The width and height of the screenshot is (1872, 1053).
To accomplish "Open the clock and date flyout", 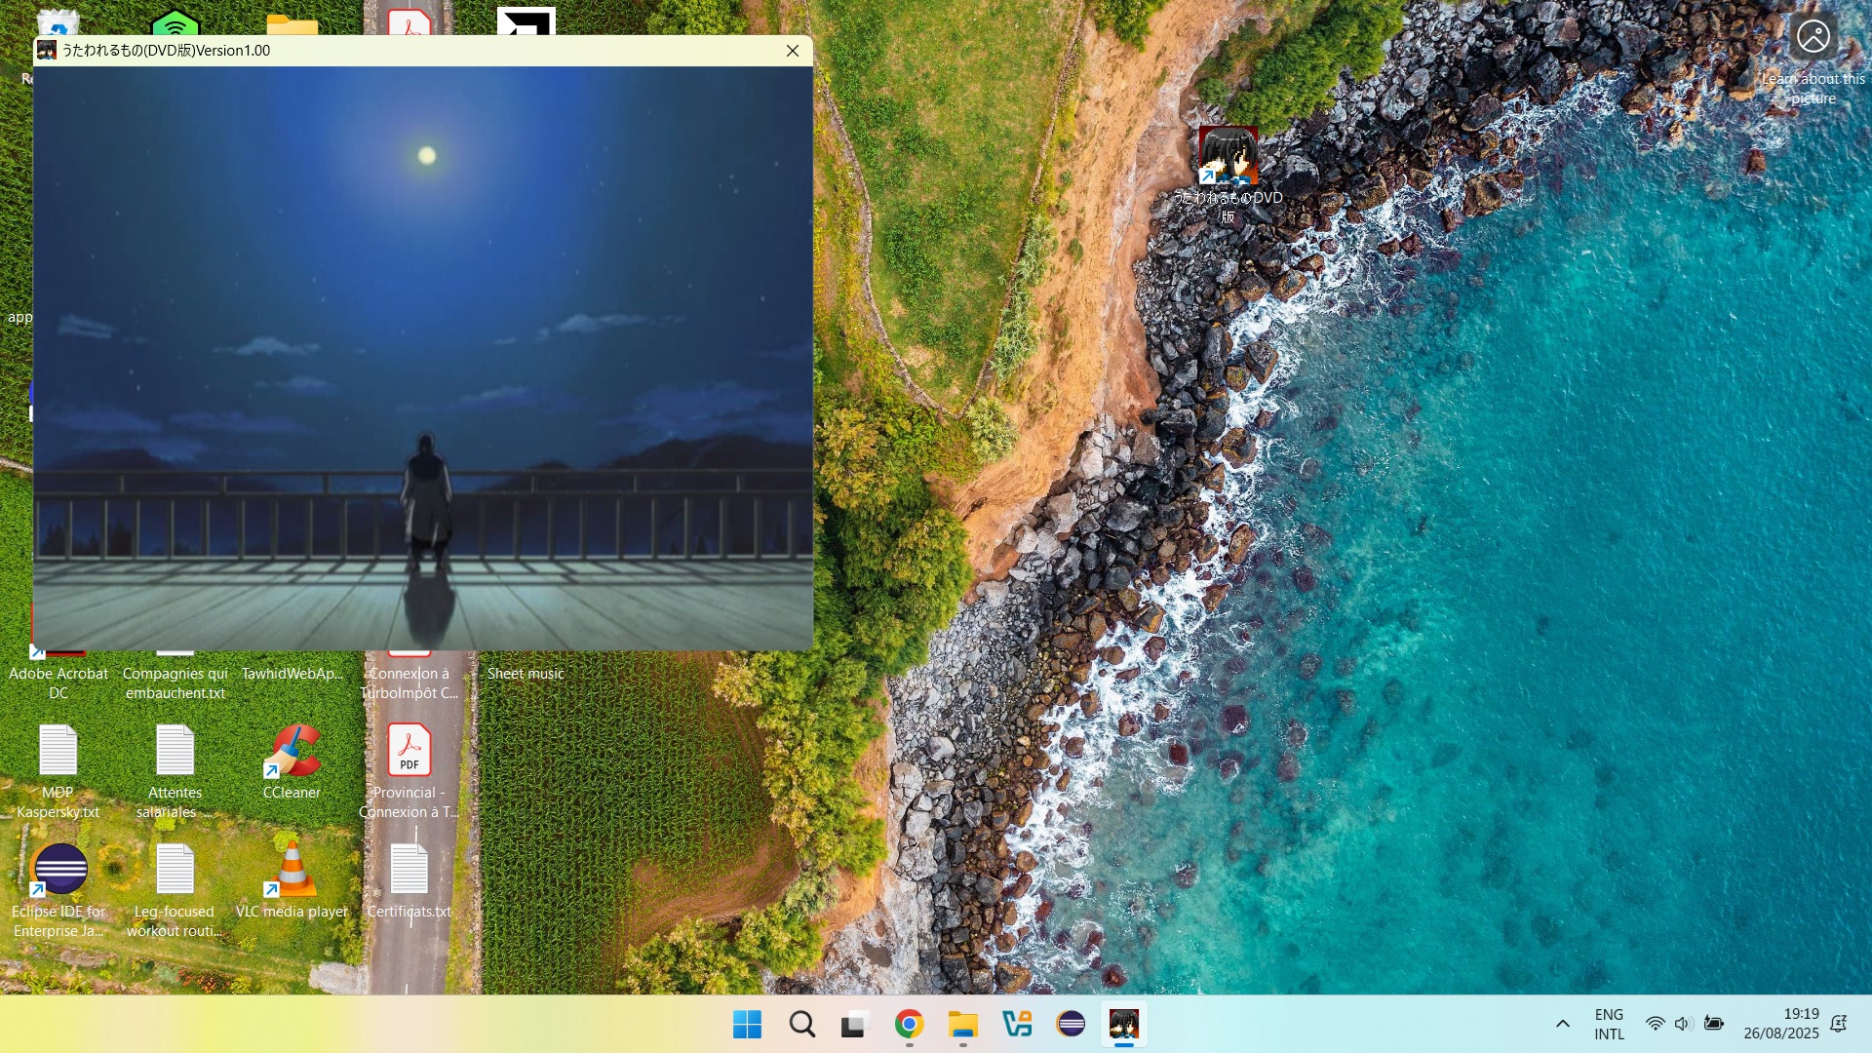I will point(1780,1024).
